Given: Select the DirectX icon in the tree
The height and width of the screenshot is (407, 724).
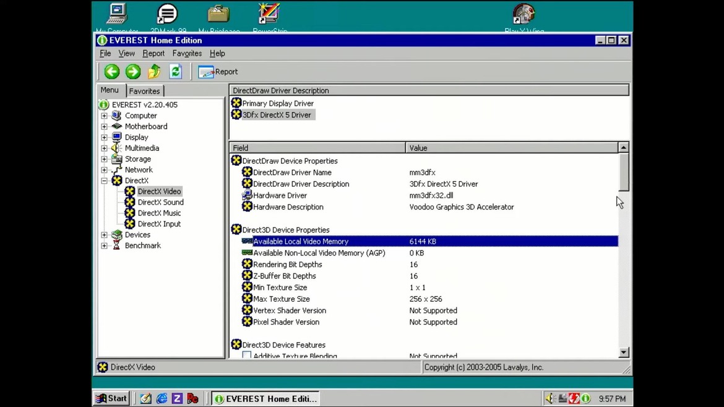Looking at the screenshot, I should pos(117,181).
